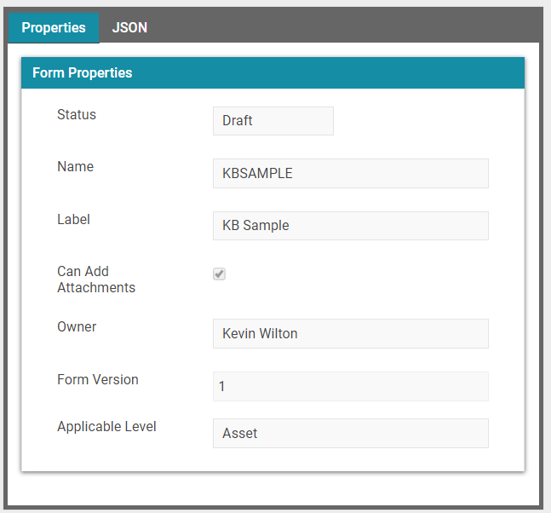Click the Label caption text
Image resolution: width=551 pixels, height=513 pixels.
[73, 219]
